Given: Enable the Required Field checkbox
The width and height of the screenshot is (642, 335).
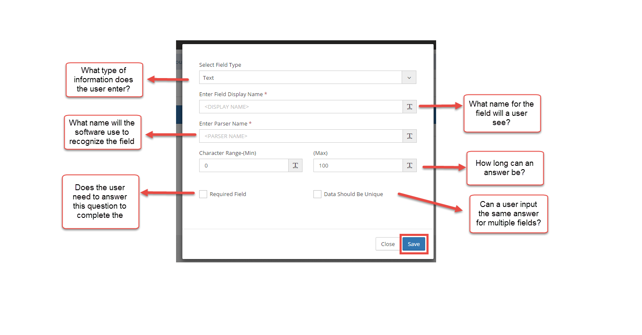Looking at the screenshot, I should [203, 194].
